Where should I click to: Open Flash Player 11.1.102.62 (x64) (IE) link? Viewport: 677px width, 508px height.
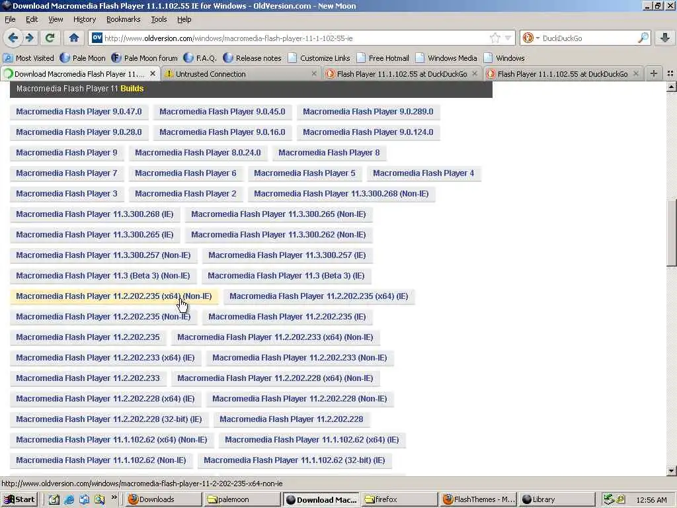312,440
